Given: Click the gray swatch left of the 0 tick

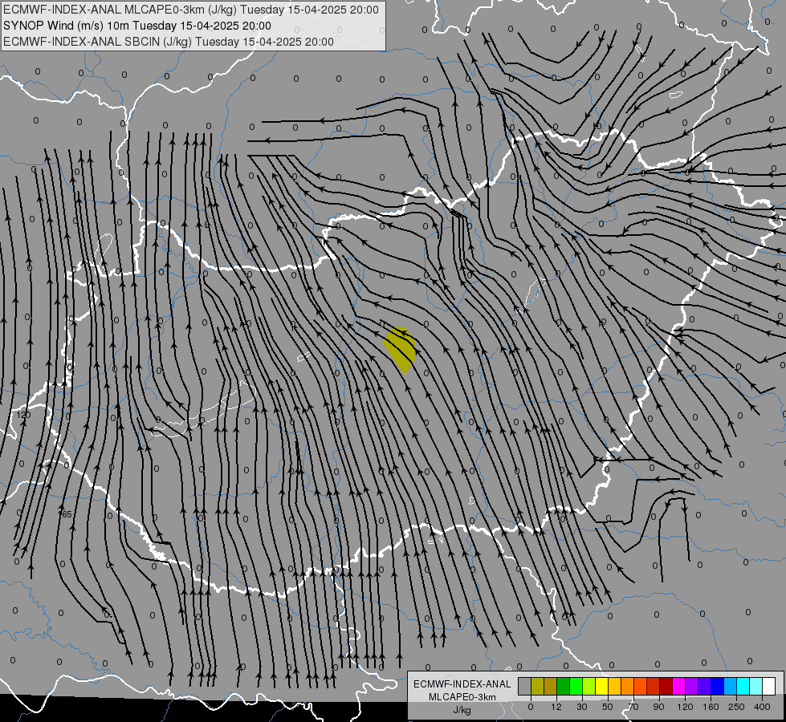Looking at the screenshot, I should point(525,687).
